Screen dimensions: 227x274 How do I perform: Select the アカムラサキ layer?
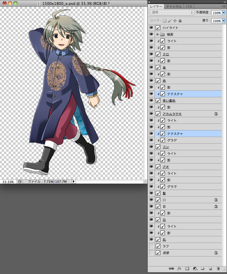[x=188, y=114]
